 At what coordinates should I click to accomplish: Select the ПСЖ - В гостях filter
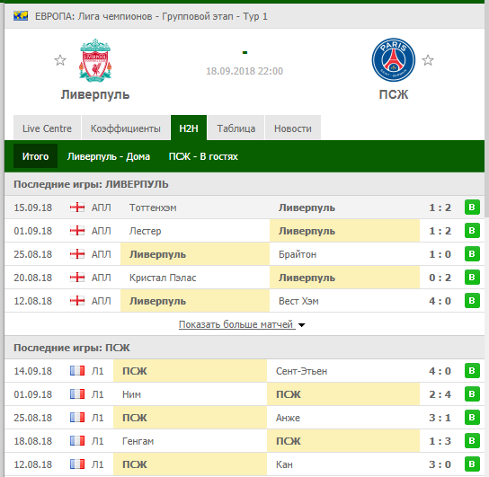click(x=203, y=156)
